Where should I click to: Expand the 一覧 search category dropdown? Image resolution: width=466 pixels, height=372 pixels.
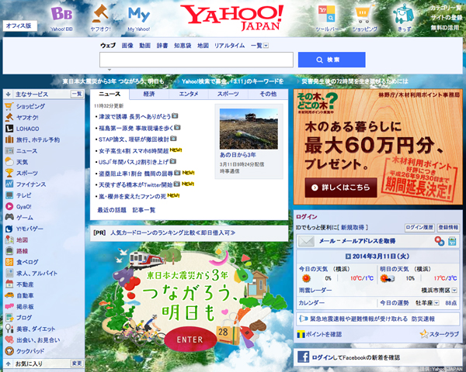click(266, 46)
